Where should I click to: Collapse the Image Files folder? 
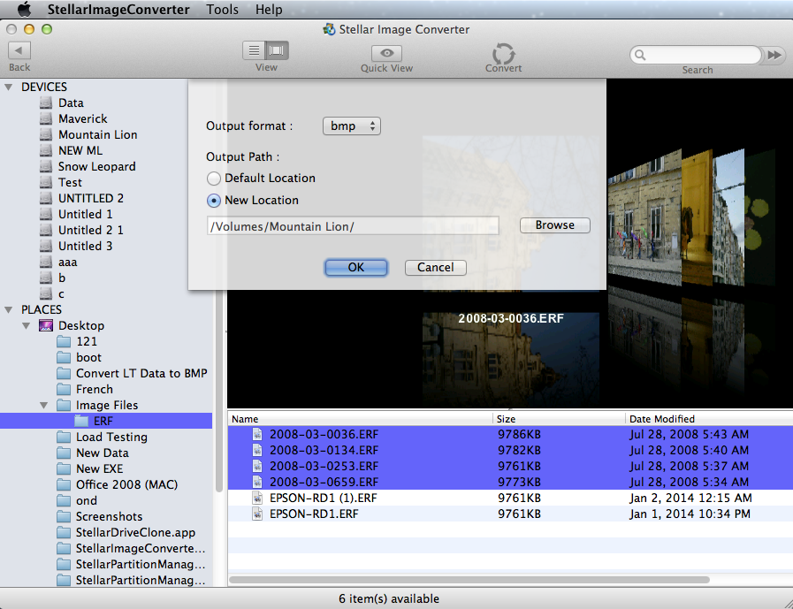(44, 405)
